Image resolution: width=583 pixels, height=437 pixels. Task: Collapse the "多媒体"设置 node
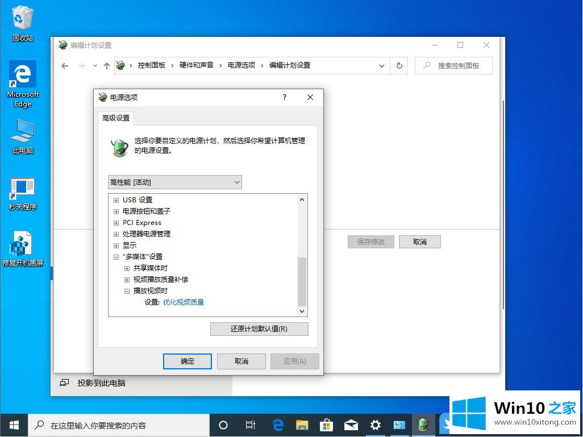click(x=116, y=257)
